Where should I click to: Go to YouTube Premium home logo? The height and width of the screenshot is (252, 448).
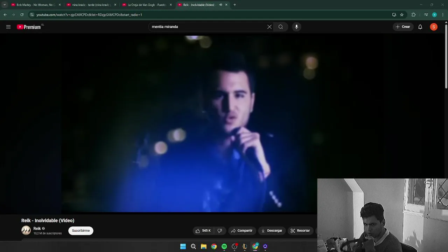point(29,27)
